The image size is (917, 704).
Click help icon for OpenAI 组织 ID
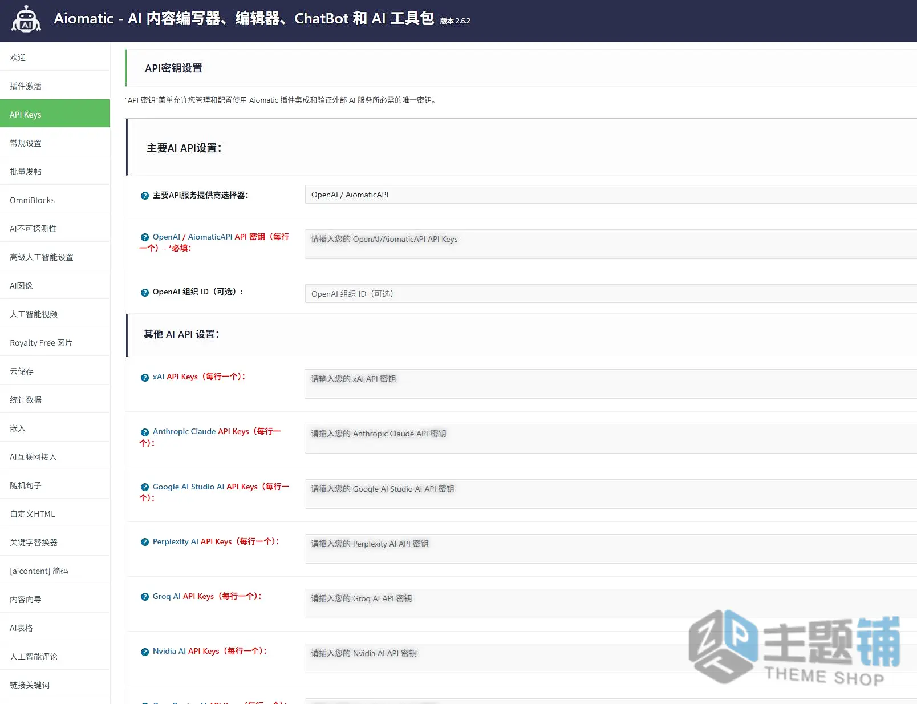click(145, 293)
